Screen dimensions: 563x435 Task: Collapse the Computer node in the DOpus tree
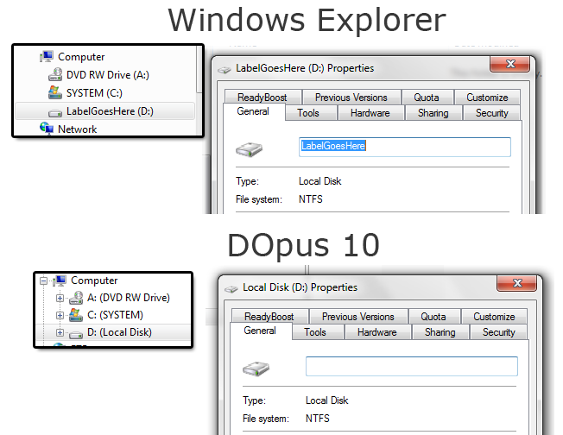[x=43, y=281]
